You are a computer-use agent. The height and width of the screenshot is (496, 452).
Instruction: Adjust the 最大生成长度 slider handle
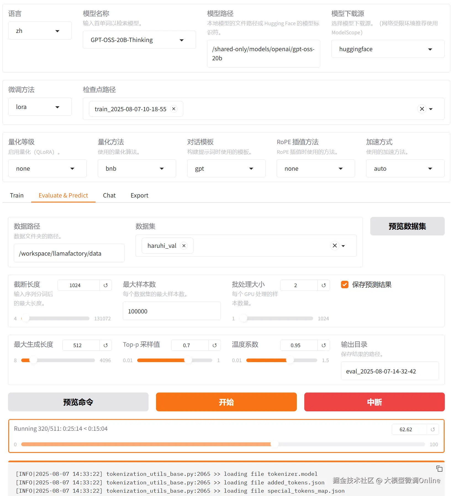pyautogui.click(x=33, y=360)
